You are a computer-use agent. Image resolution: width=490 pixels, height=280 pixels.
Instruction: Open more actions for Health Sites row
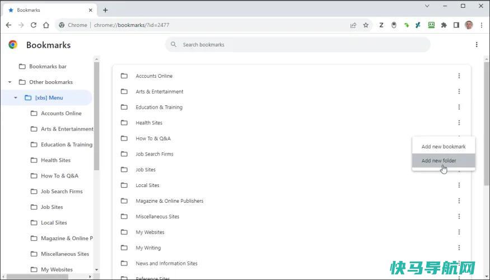click(x=459, y=123)
